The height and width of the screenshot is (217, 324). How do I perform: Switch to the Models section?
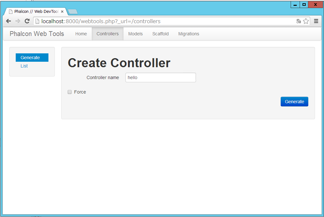click(x=135, y=34)
